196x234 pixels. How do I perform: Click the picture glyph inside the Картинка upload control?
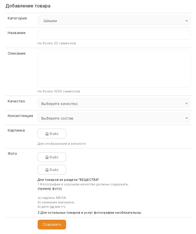coord(47,134)
